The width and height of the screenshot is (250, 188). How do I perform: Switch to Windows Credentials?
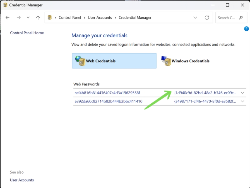[x=185, y=61]
